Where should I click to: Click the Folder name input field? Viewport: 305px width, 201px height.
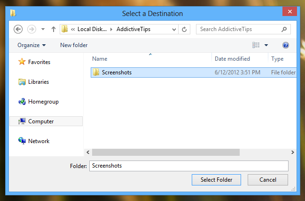[188, 166]
